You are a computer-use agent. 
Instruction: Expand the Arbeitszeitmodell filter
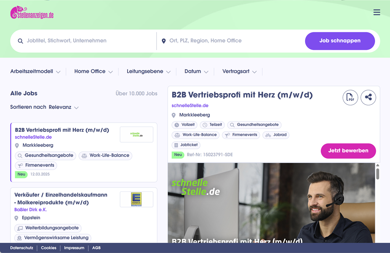(x=35, y=72)
